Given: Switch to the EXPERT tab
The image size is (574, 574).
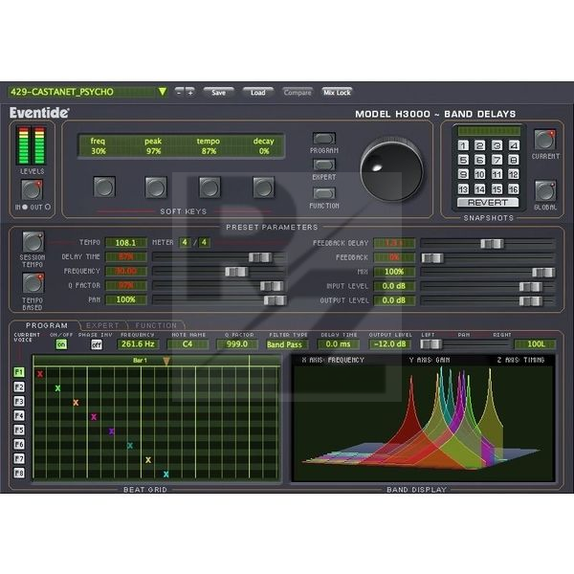Looking at the screenshot, I should 102,325.
